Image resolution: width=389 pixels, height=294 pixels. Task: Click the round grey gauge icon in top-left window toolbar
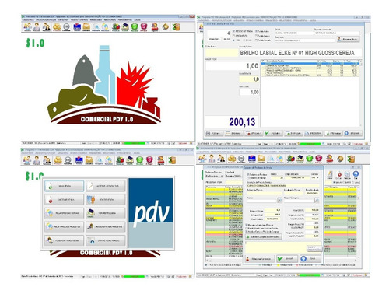(x=67, y=26)
